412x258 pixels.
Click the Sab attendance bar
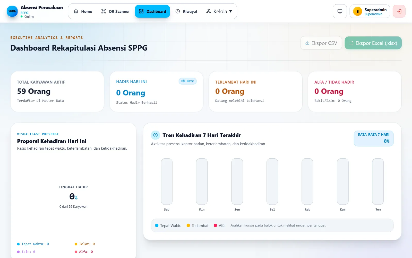point(167,181)
